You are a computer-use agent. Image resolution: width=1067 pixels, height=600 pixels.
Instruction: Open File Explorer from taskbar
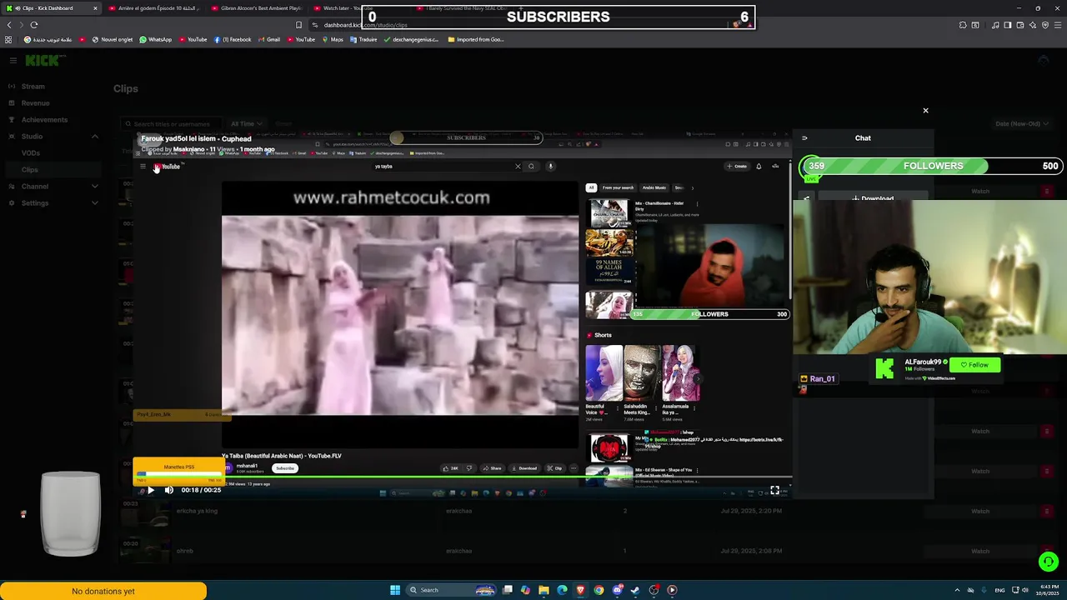pyautogui.click(x=544, y=590)
